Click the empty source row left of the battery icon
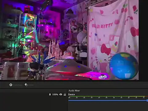 click(x=24, y=94)
